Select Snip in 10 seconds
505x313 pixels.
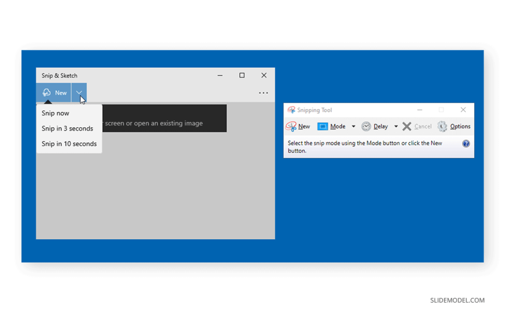point(69,144)
